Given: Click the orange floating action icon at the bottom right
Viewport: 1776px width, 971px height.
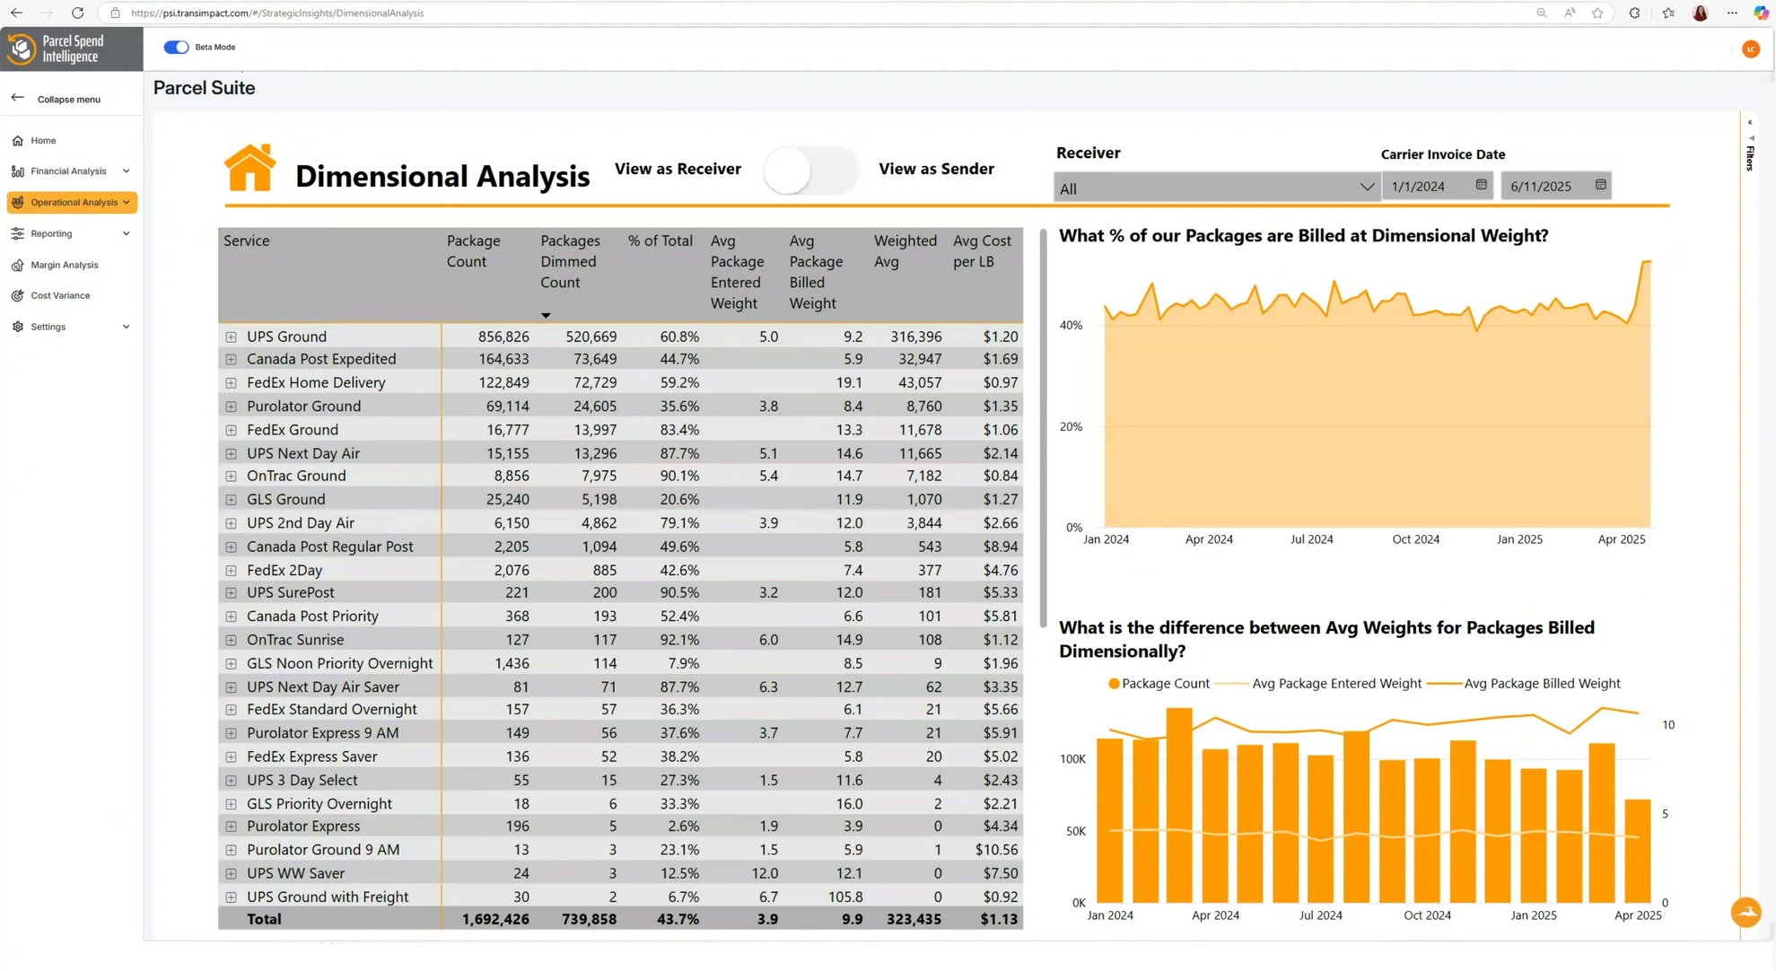Looking at the screenshot, I should (1745, 912).
